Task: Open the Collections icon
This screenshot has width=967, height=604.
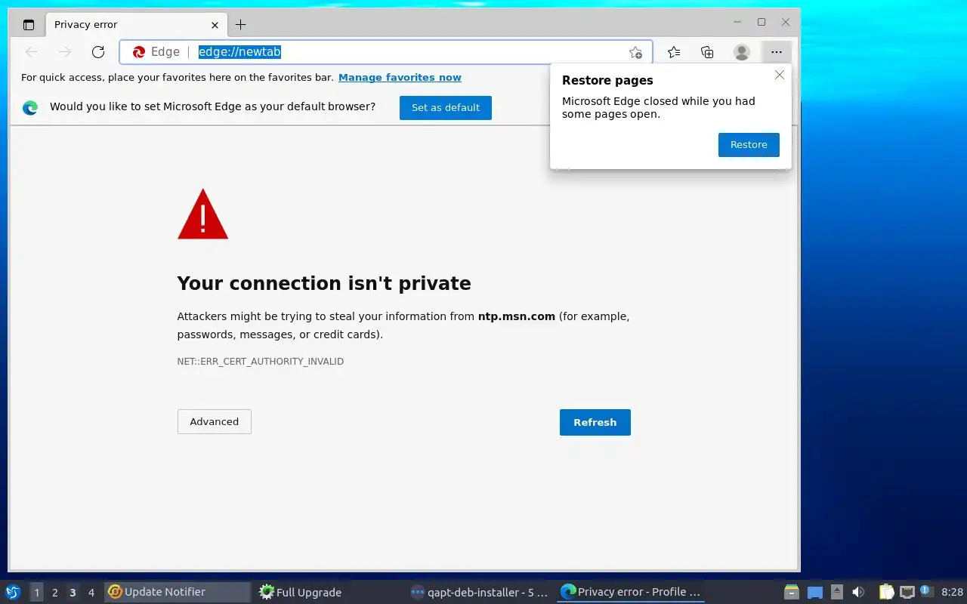Action: click(x=707, y=52)
